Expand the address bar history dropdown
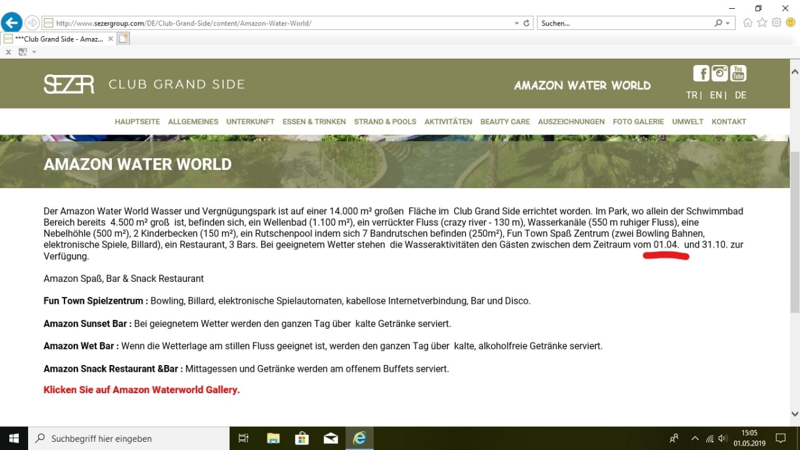800x450 pixels. 517,23
